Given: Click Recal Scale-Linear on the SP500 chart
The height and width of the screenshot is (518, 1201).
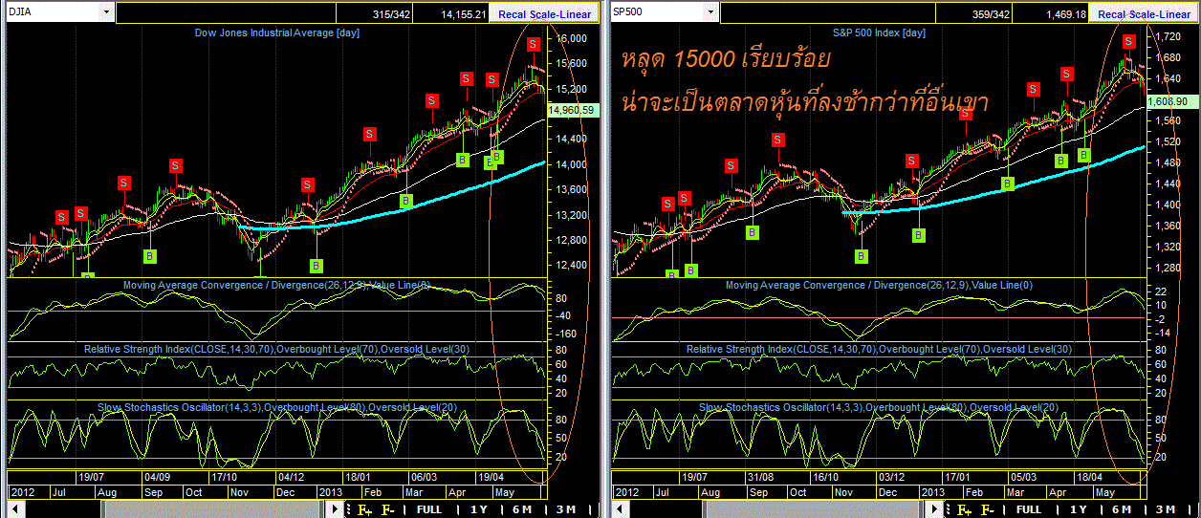Looking at the screenshot, I should 1144,14.
